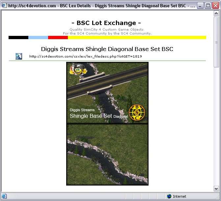Click the page icon in the status bar
Viewport: 221px width, 201px height.
(x=4, y=196)
